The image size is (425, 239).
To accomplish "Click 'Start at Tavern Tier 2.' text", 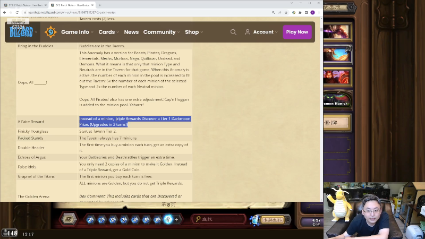I will point(98,131).
